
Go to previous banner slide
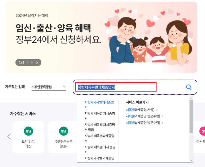[28, 62]
